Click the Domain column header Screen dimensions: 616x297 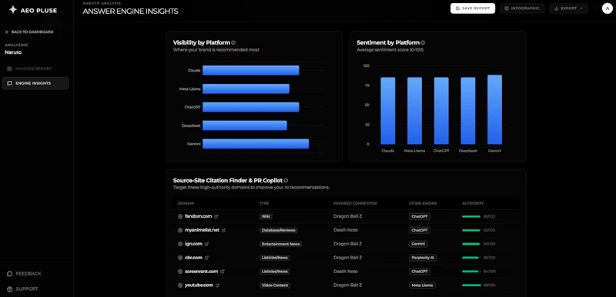pyautogui.click(x=186, y=203)
